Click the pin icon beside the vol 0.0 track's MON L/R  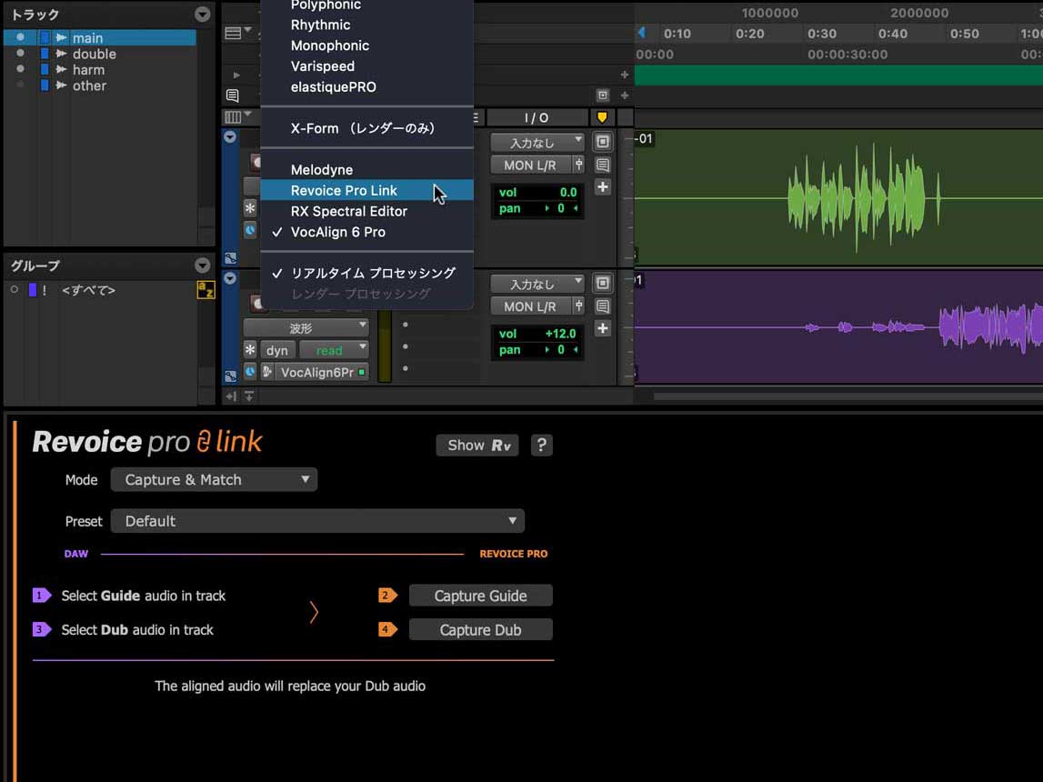(x=578, y=165)
